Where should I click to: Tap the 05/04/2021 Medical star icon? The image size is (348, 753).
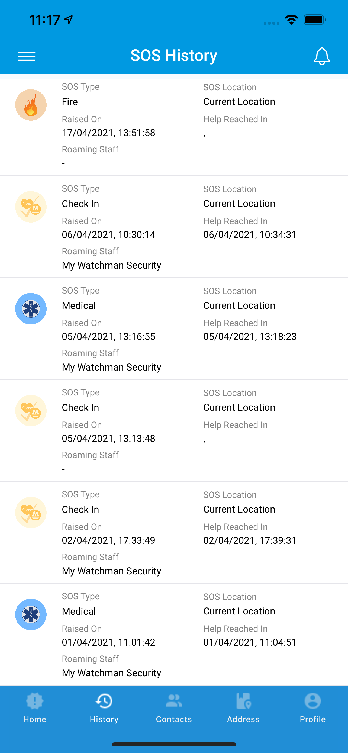click(x=31, y=309)
